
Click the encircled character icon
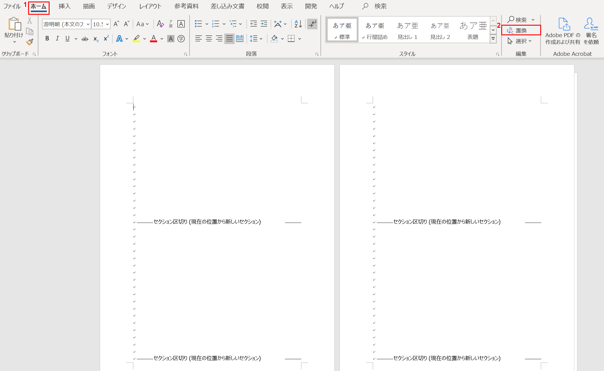click(x=181, y=39)
